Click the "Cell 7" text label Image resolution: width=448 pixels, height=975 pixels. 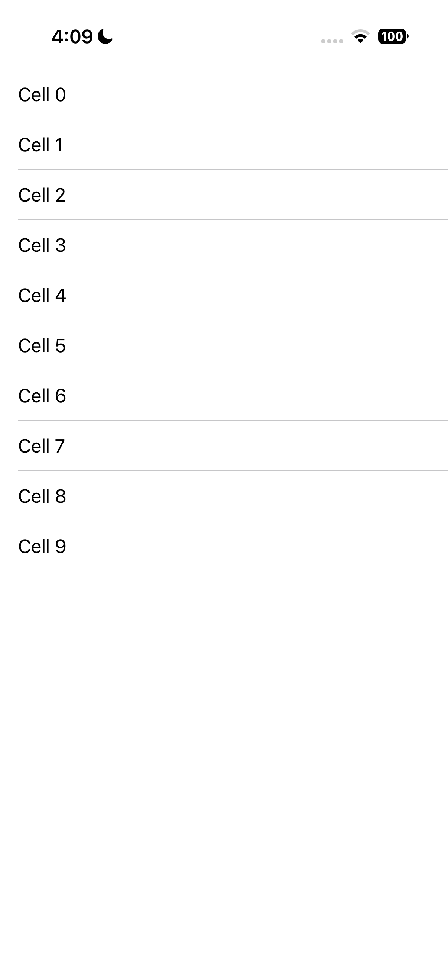click(x=42, y=446)
